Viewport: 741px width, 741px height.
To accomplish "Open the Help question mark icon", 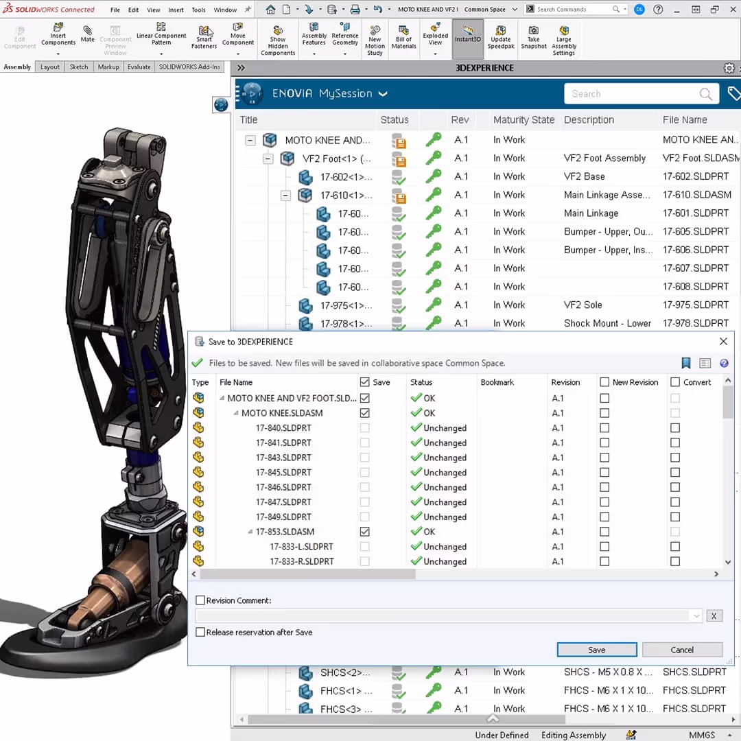I will pyautogui.click(x=658, y=10).
